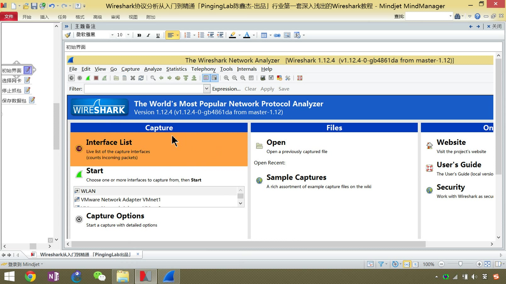
Task: Open notes icon on 选择网卡 topic
Action: tap(27, 80)
